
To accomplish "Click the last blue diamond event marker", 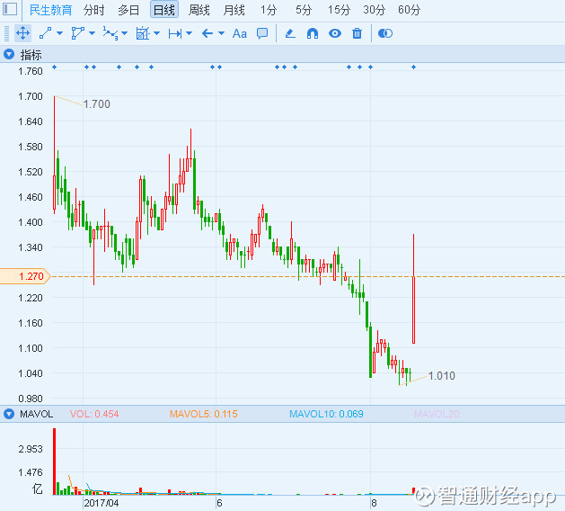I will [x=414, y=67].
